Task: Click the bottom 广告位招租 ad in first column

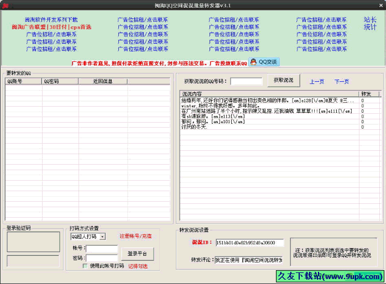Action: 51,49
